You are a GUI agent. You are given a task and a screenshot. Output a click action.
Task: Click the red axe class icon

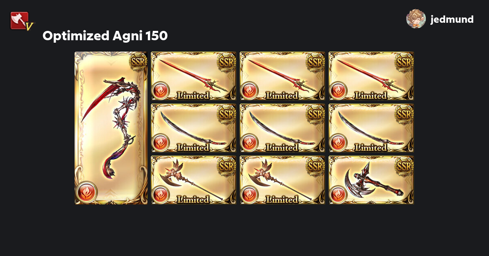pos(21,21)
